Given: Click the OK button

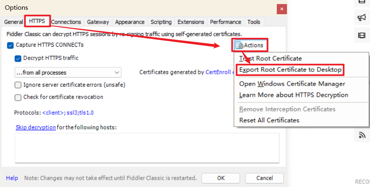Looking at the screenshot, I should point(221,178).
